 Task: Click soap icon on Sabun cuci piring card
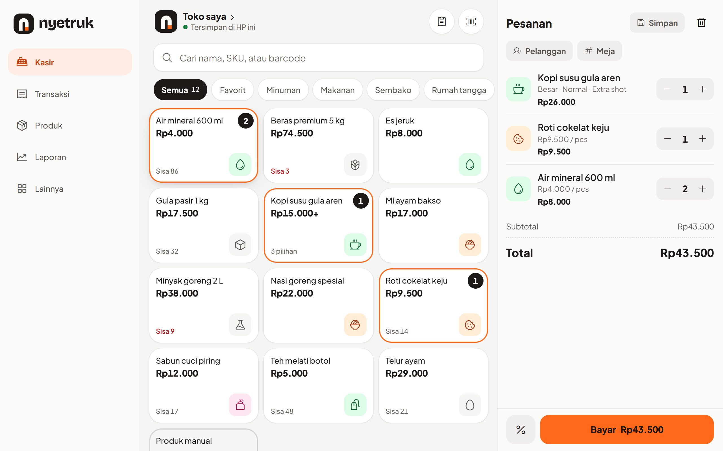[240, 405]
